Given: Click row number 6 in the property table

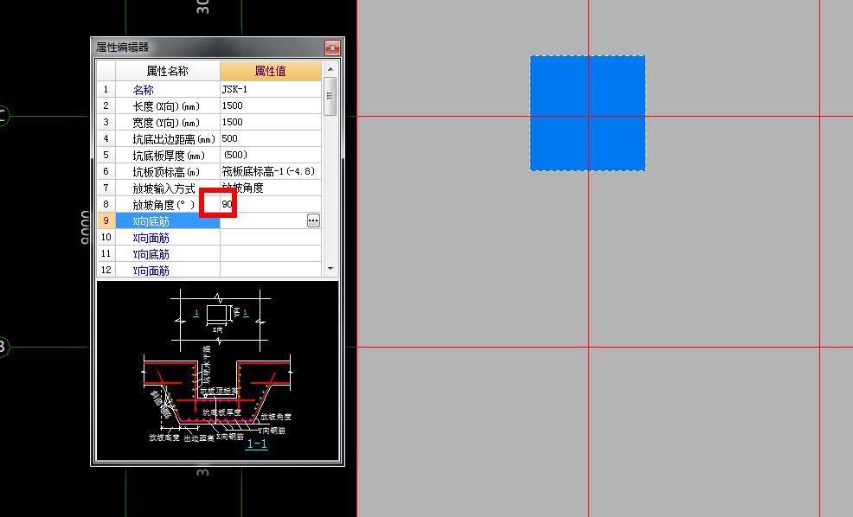Looking at the screenshot, I should point(106,171).
